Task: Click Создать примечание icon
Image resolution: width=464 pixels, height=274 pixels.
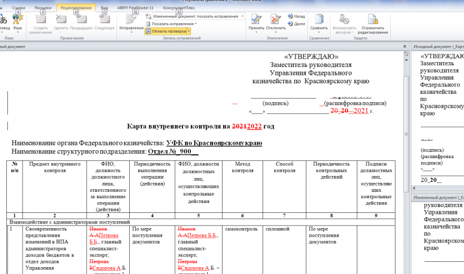Action: [x=41, y=19]
